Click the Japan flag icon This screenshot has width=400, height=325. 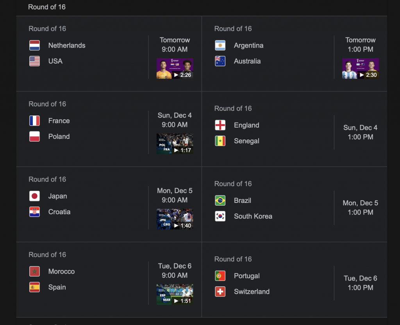[x=34, y=196]
